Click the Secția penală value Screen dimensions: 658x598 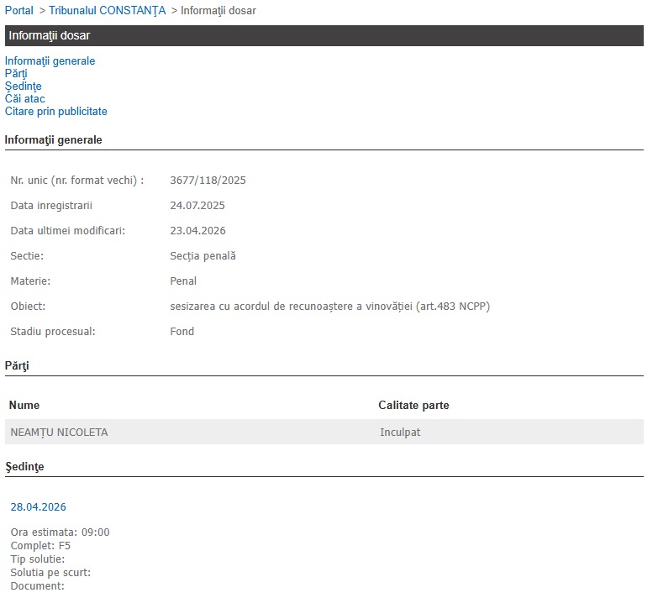click(203, 256)
